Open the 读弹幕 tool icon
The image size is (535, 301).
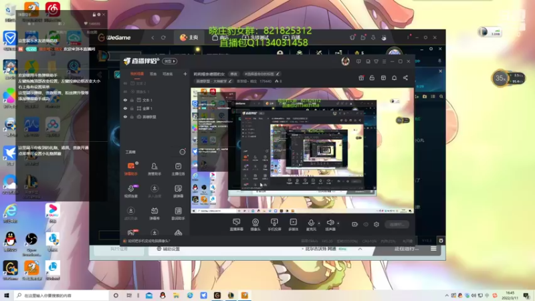coord(178,191)
